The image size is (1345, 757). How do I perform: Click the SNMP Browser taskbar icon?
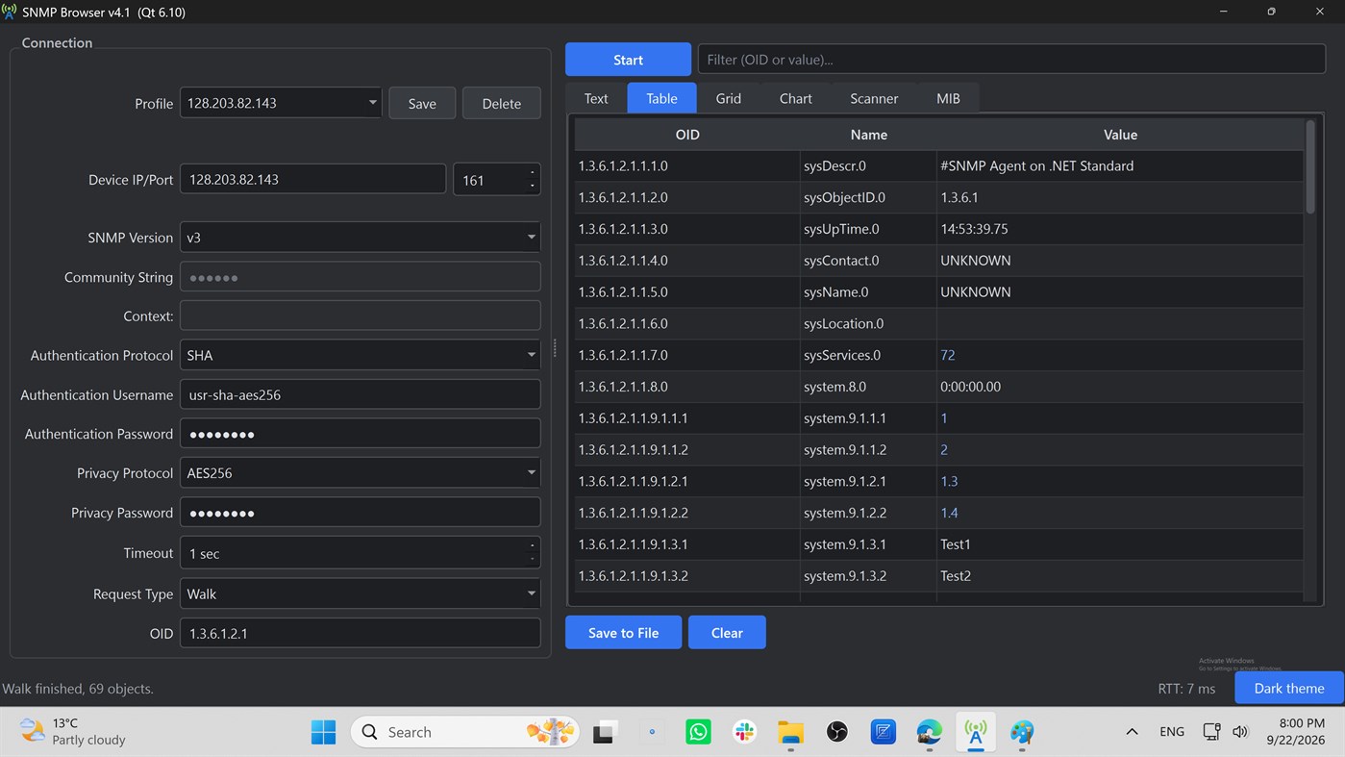pyautogui.click(x=975, y=732)
